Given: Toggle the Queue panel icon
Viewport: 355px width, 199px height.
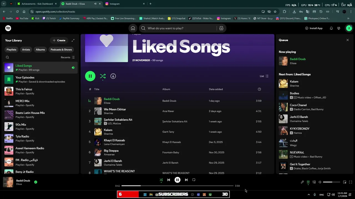Looking at the screenshot, I should click(x=308, y=182).
